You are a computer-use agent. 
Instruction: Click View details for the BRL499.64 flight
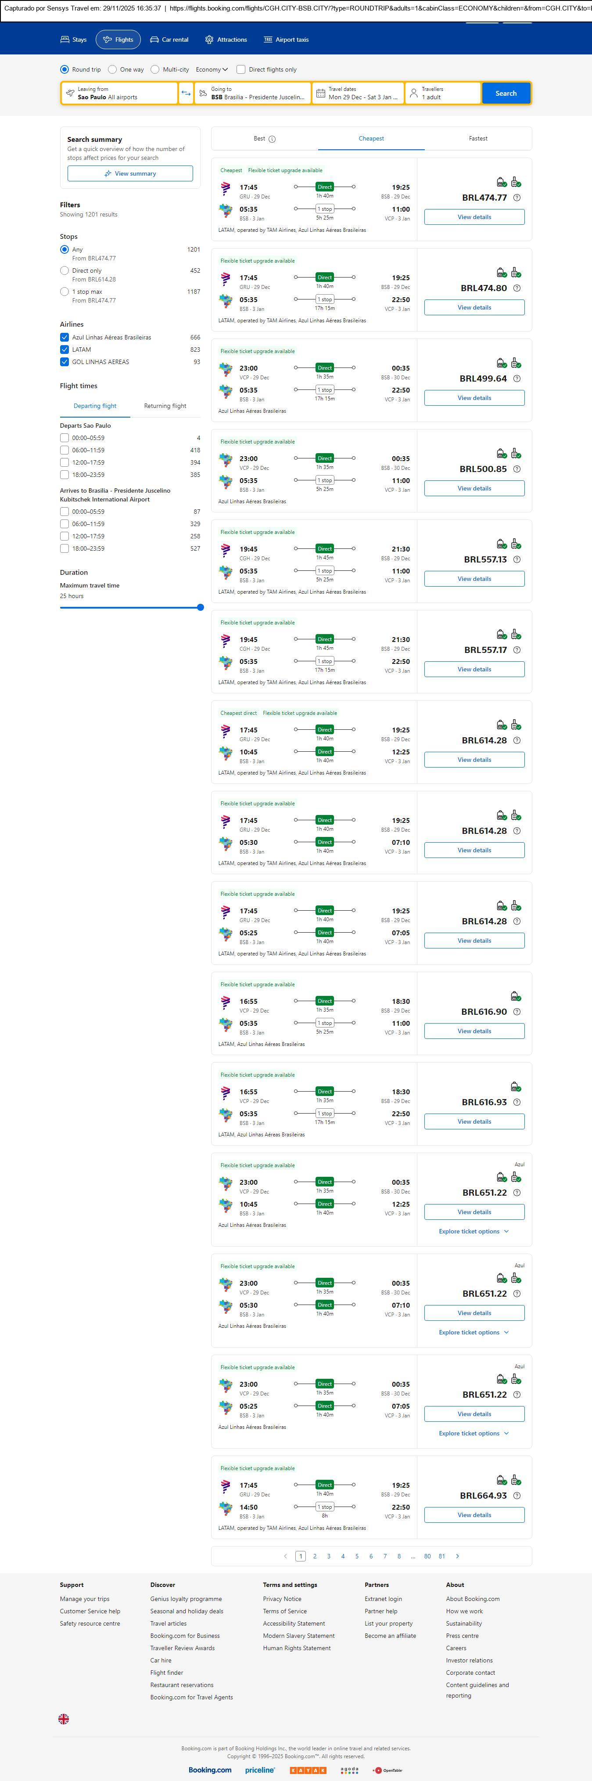click(474, 397)
